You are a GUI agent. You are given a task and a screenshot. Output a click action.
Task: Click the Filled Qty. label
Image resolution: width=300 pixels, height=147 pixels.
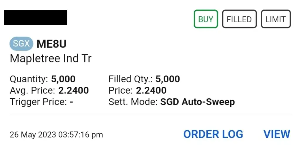pyautogui.click(x=131, y=79)
